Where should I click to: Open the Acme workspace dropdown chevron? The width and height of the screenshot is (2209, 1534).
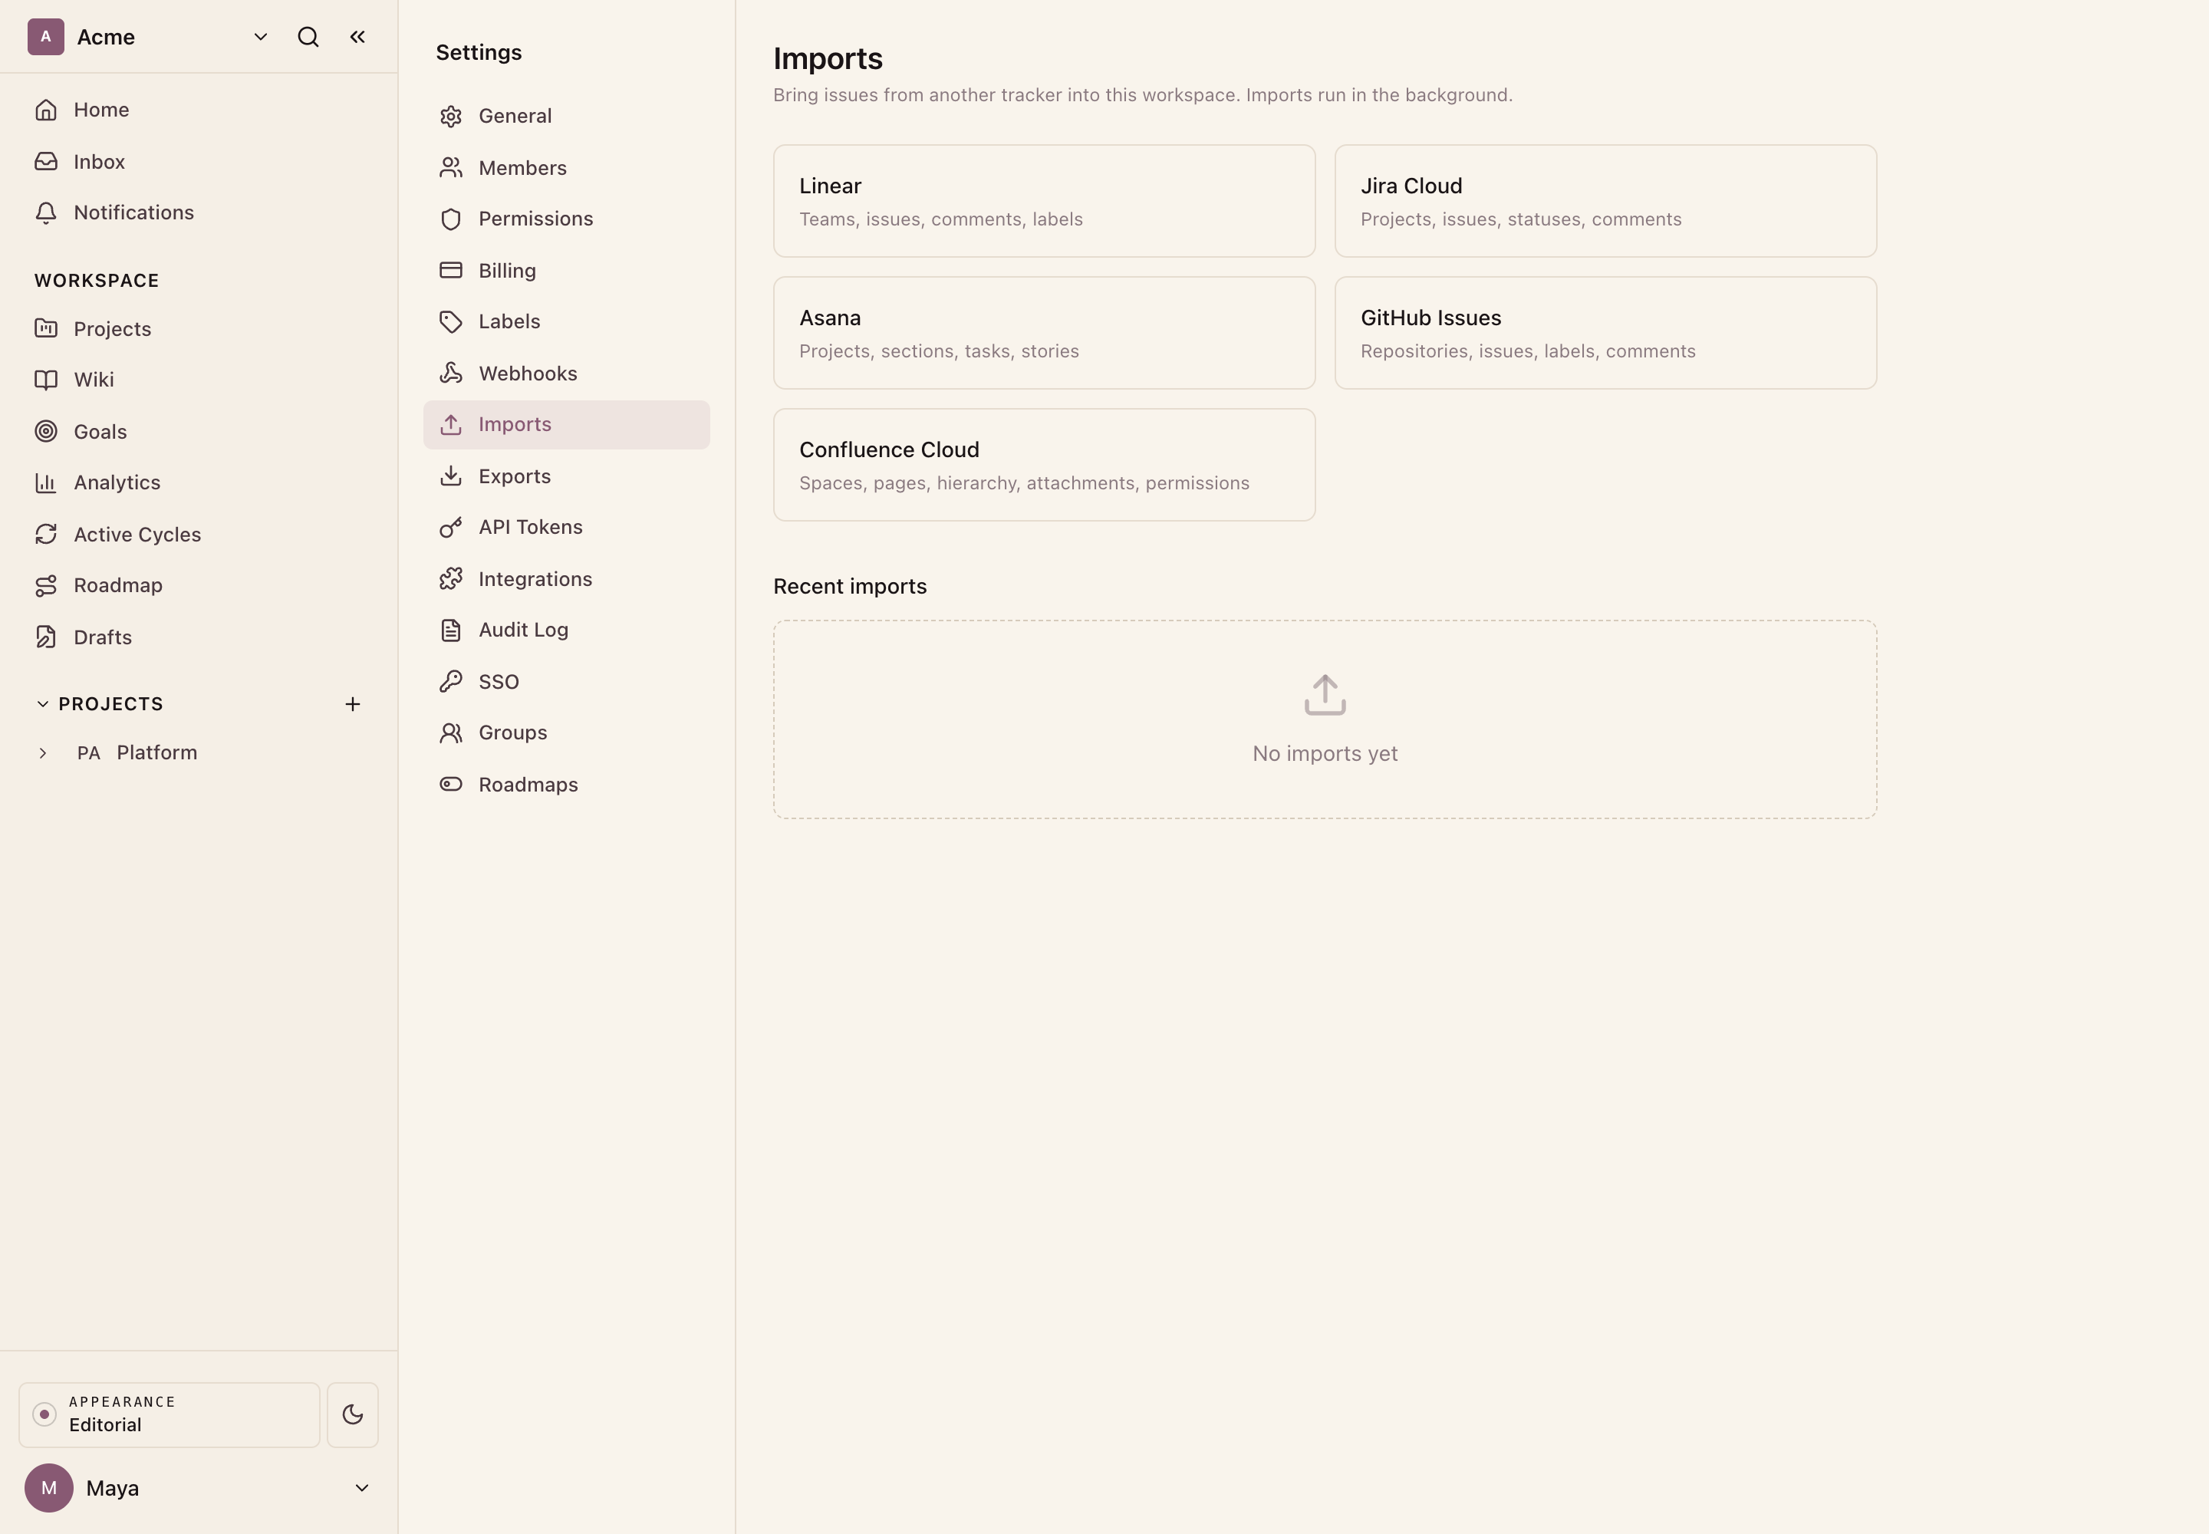(261, 37)
